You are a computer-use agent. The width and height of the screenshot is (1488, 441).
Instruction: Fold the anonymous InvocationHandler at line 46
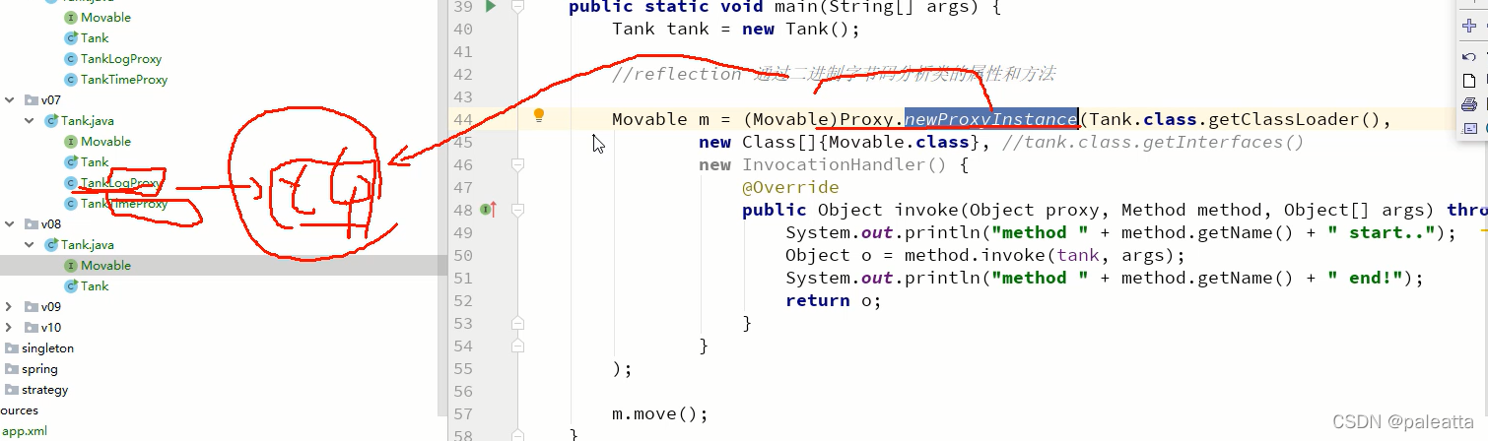pos(517,163)
